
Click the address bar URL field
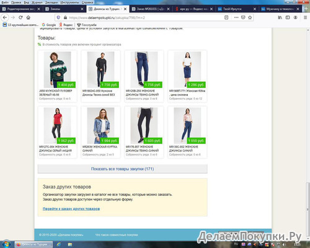point(144,17)
